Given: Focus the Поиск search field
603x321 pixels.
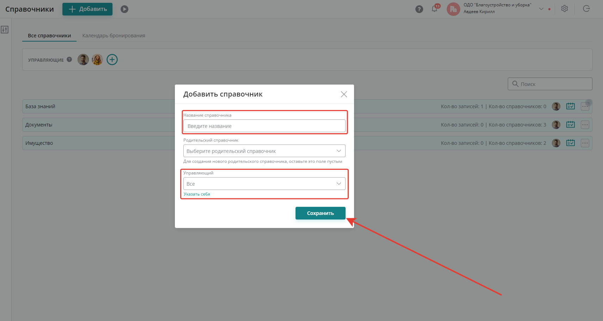Looking at the screenshot, I should click(550, 84).
